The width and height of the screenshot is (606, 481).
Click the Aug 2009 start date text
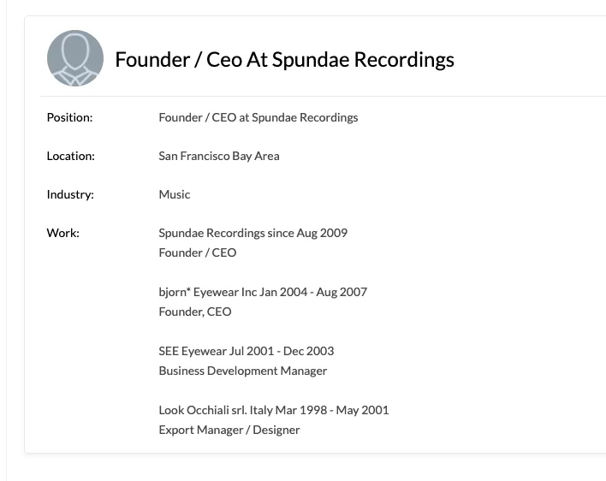(322, 233)
